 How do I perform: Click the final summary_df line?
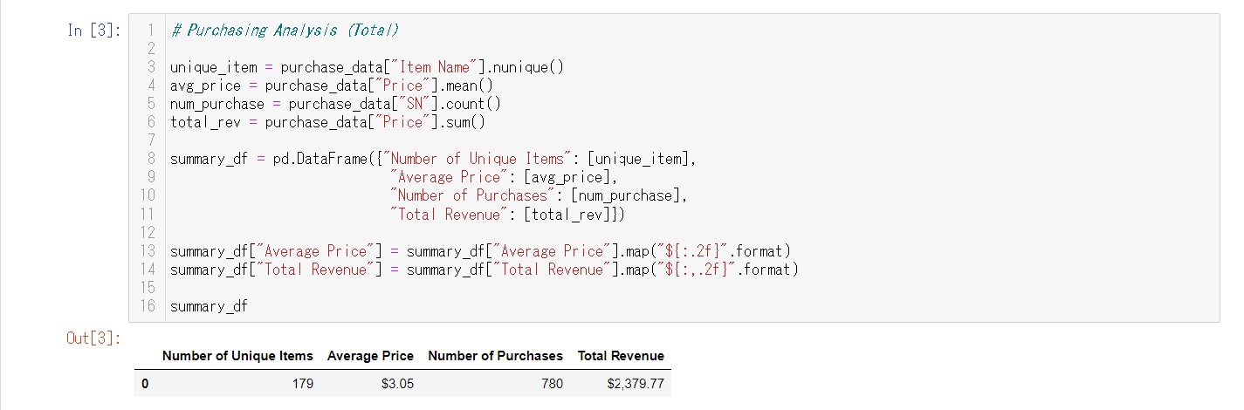(209, 306)
